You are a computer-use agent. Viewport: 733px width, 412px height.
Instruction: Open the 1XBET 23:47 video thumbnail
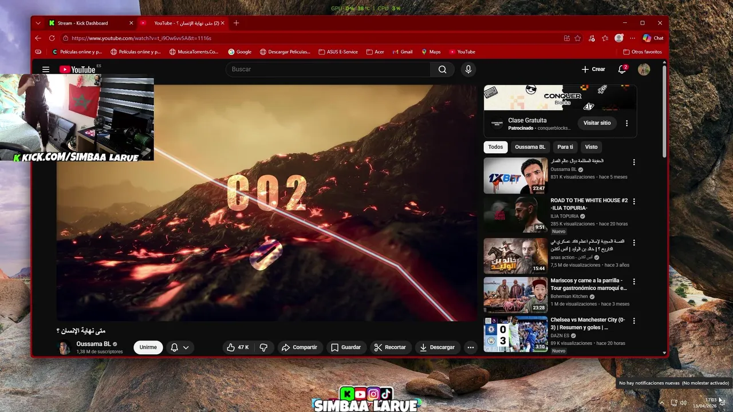tap(515, 176)
